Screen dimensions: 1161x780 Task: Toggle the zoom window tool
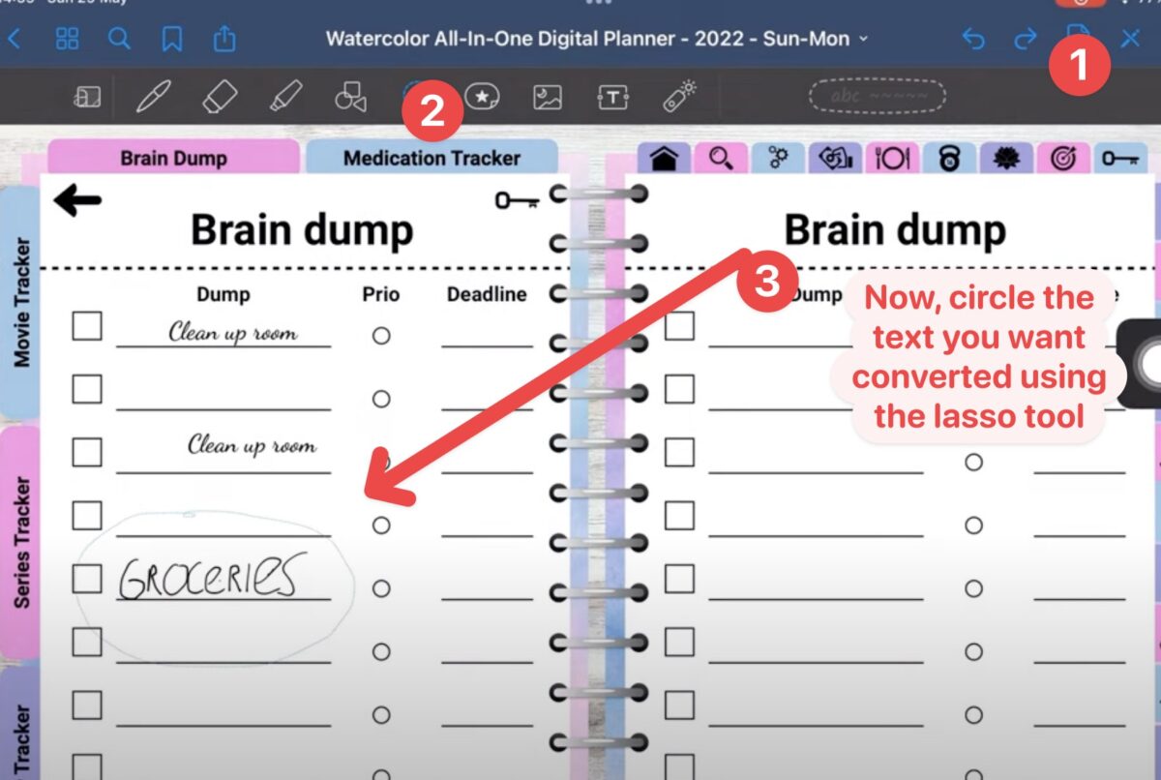coord(87,97)
